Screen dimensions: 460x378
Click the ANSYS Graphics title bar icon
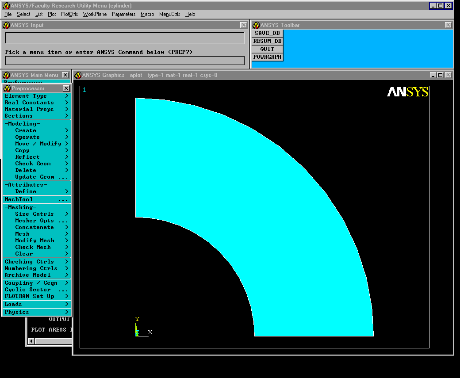pos(78,75)
